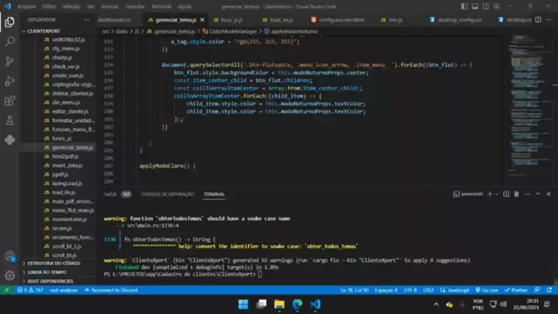
Task: Open lazingLoad.js in the file explorer
Action: 67,183
